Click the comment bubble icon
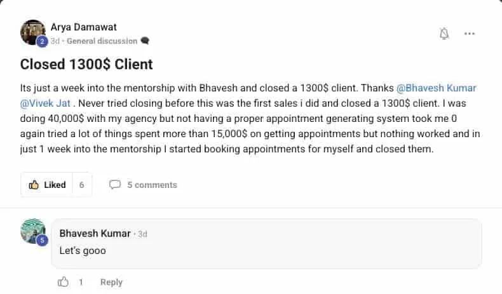502x294 pixels. [x=115, y=185]
